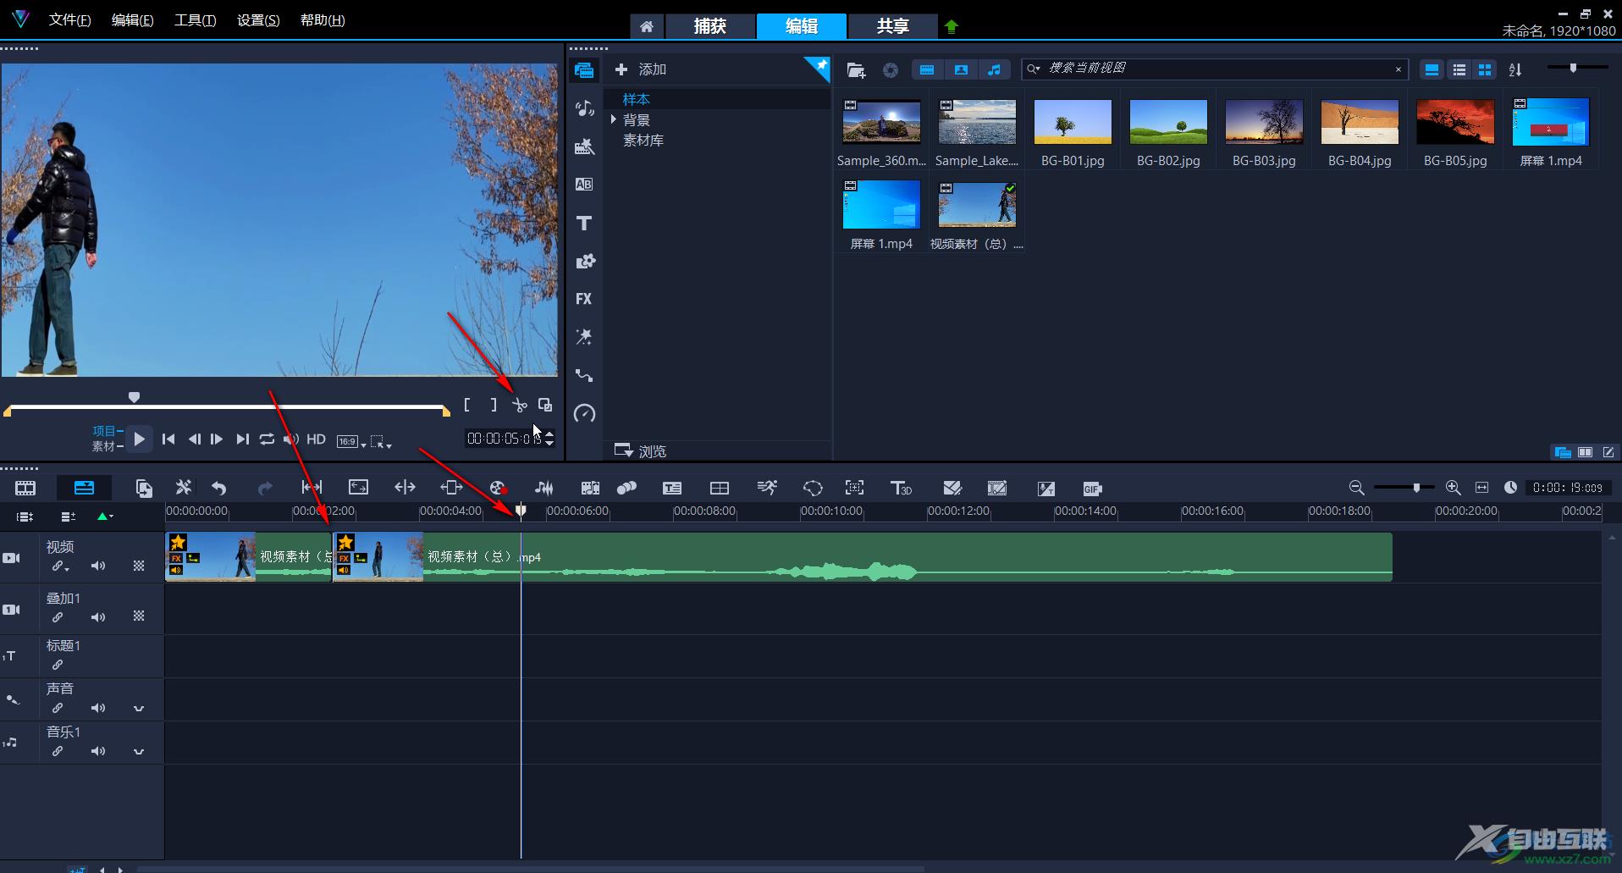Switch to the 共享 share tab

(893, 26)
